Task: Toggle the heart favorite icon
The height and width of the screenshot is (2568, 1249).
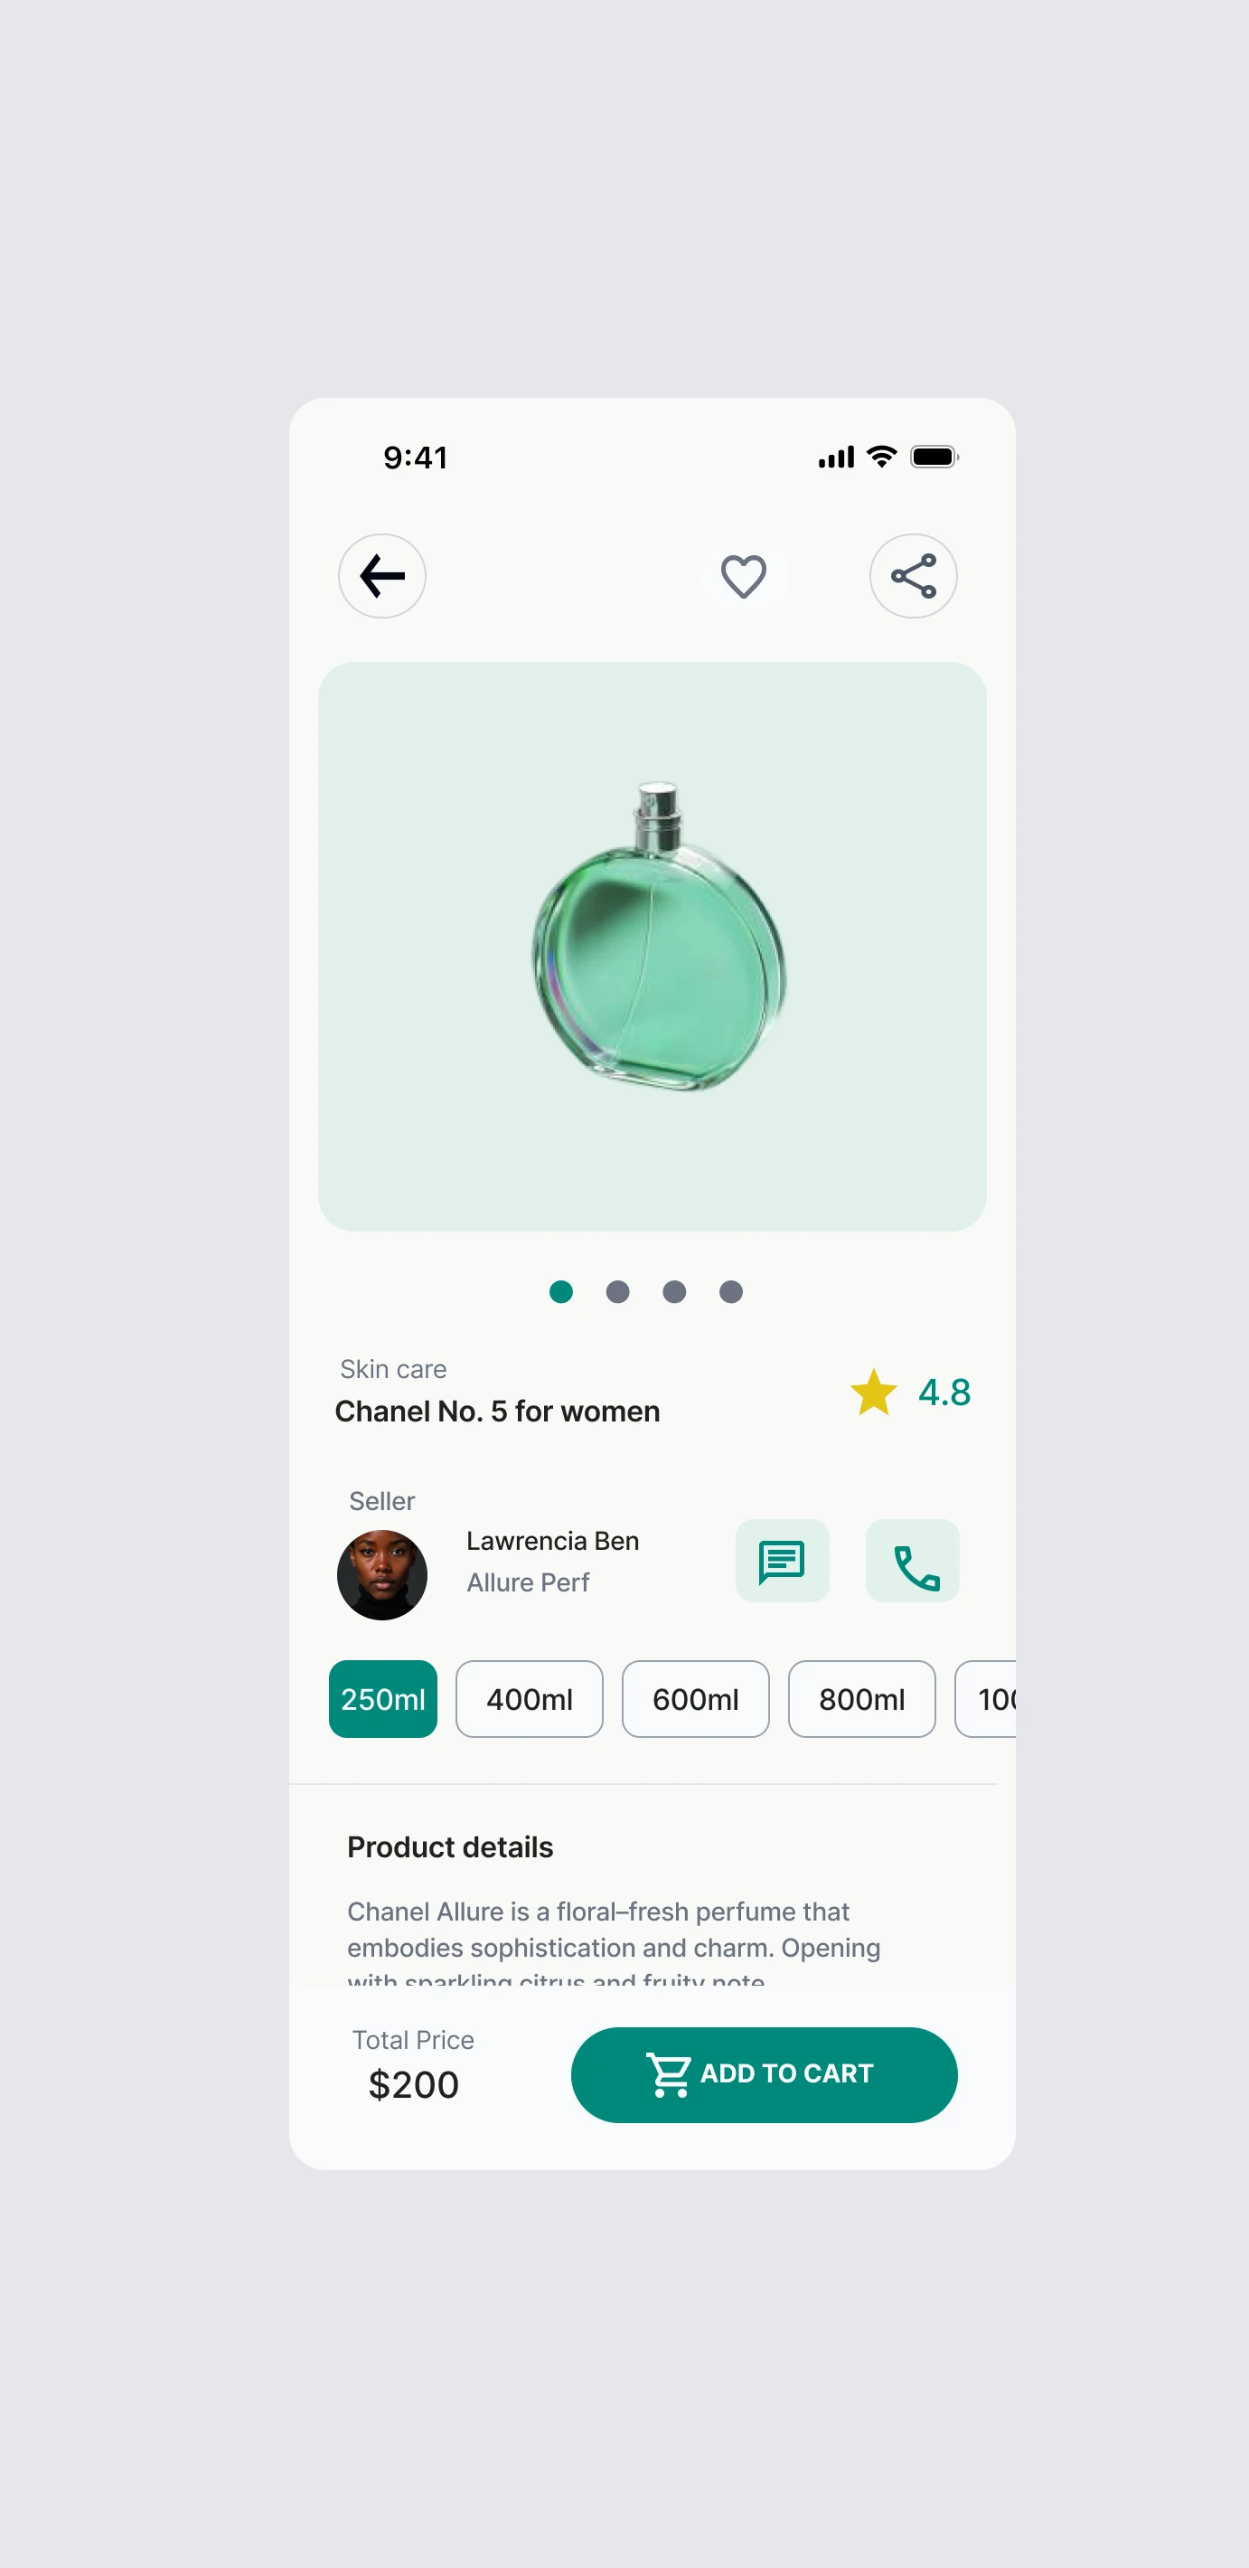Action: (x=743, y=576)
